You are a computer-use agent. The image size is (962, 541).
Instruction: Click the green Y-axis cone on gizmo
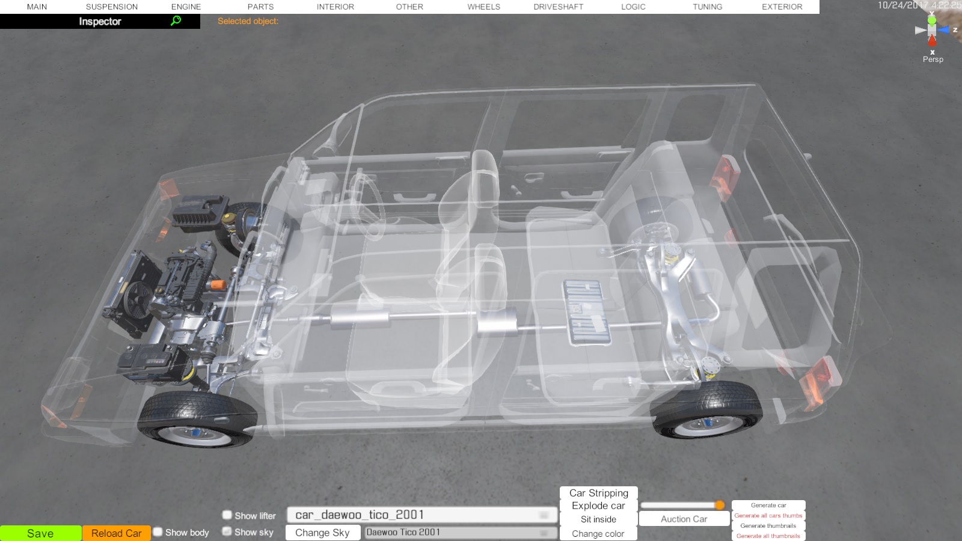point(932,20)
